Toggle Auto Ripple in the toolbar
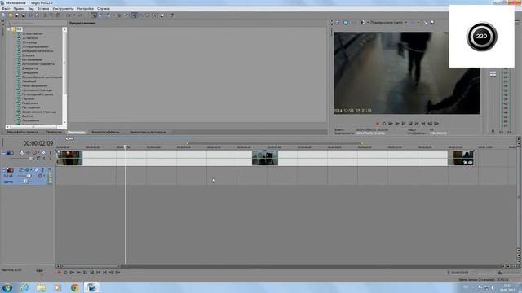The width and height of the screenshot is (522, 293). (107, 15)
